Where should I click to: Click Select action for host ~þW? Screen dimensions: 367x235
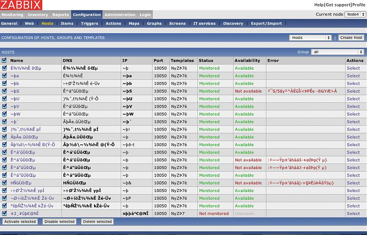tap(353, 114)
